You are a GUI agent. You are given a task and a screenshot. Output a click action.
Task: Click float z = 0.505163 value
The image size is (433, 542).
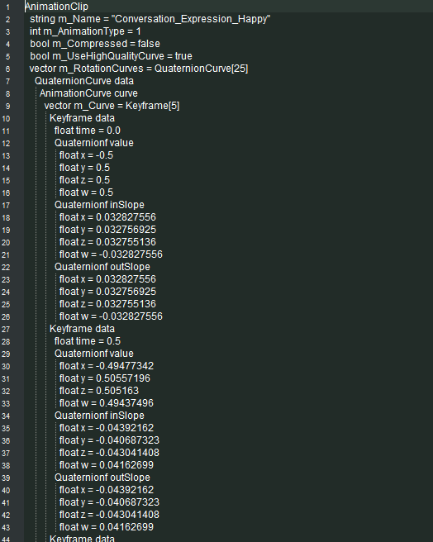99,391
